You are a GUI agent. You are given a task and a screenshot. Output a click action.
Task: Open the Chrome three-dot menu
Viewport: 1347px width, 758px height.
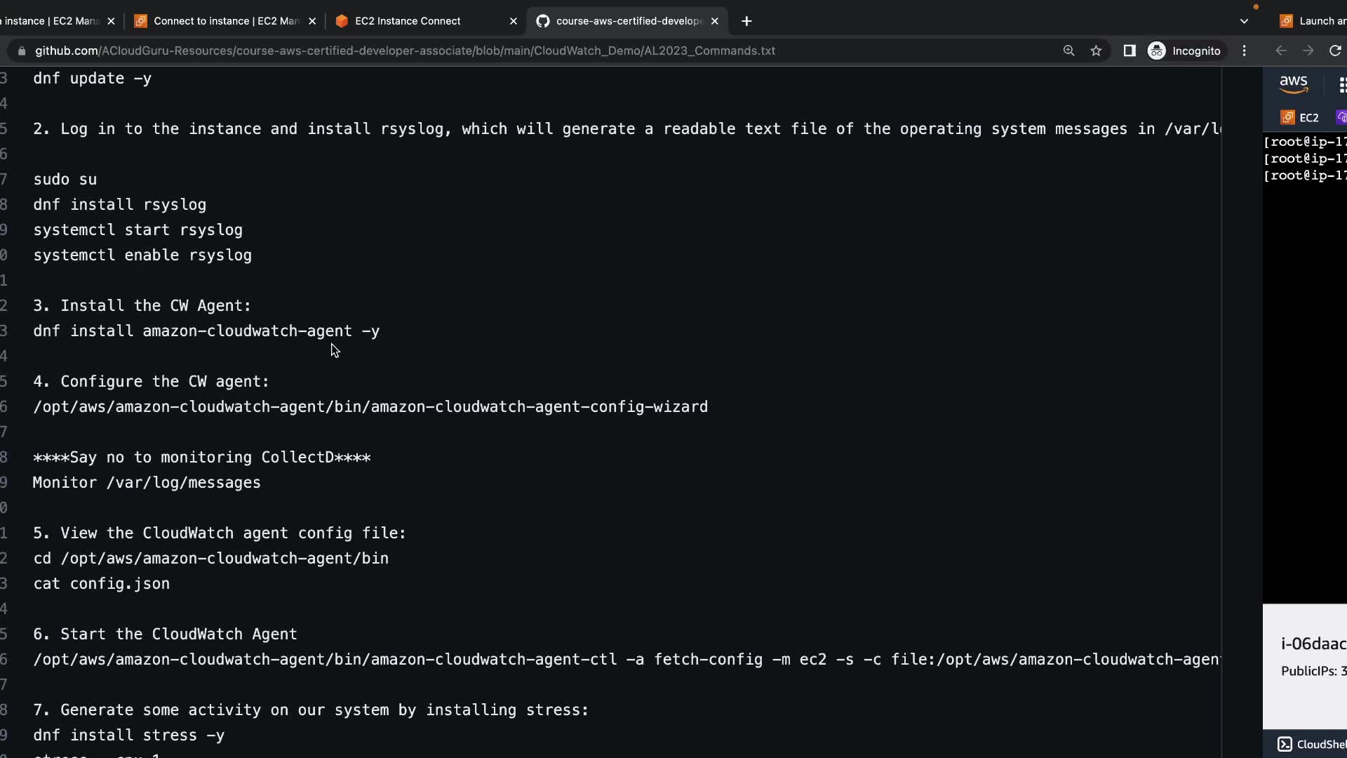tap(1245, 51)
